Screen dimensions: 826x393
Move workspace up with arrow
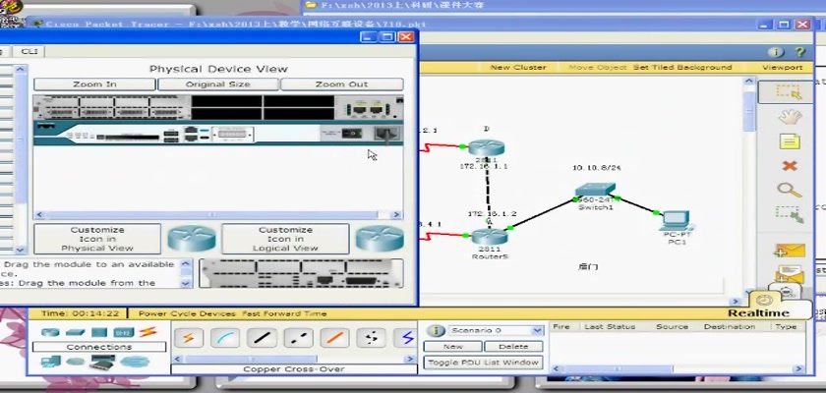coord(749,81)
